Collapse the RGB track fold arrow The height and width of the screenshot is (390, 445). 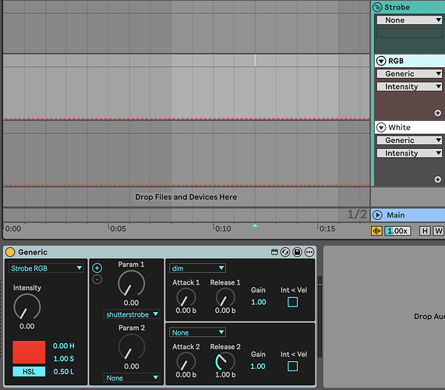(x=381, y=61)
